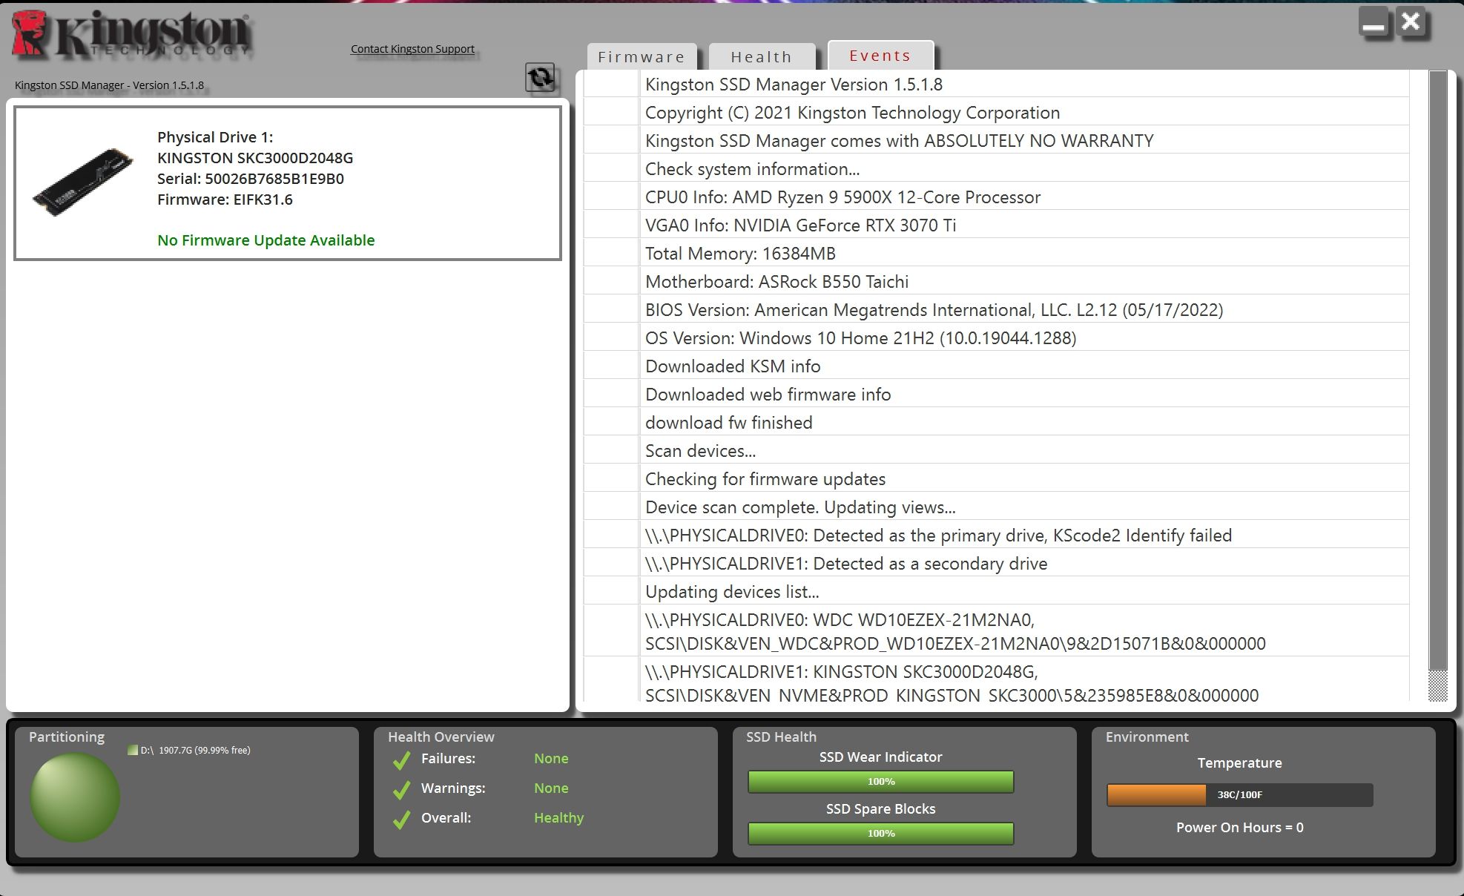Image resolution: width=1464 pixels, height=896 pixels.
Task: Close the Kingston SSD Manager window
Action: pos(1410,22)
